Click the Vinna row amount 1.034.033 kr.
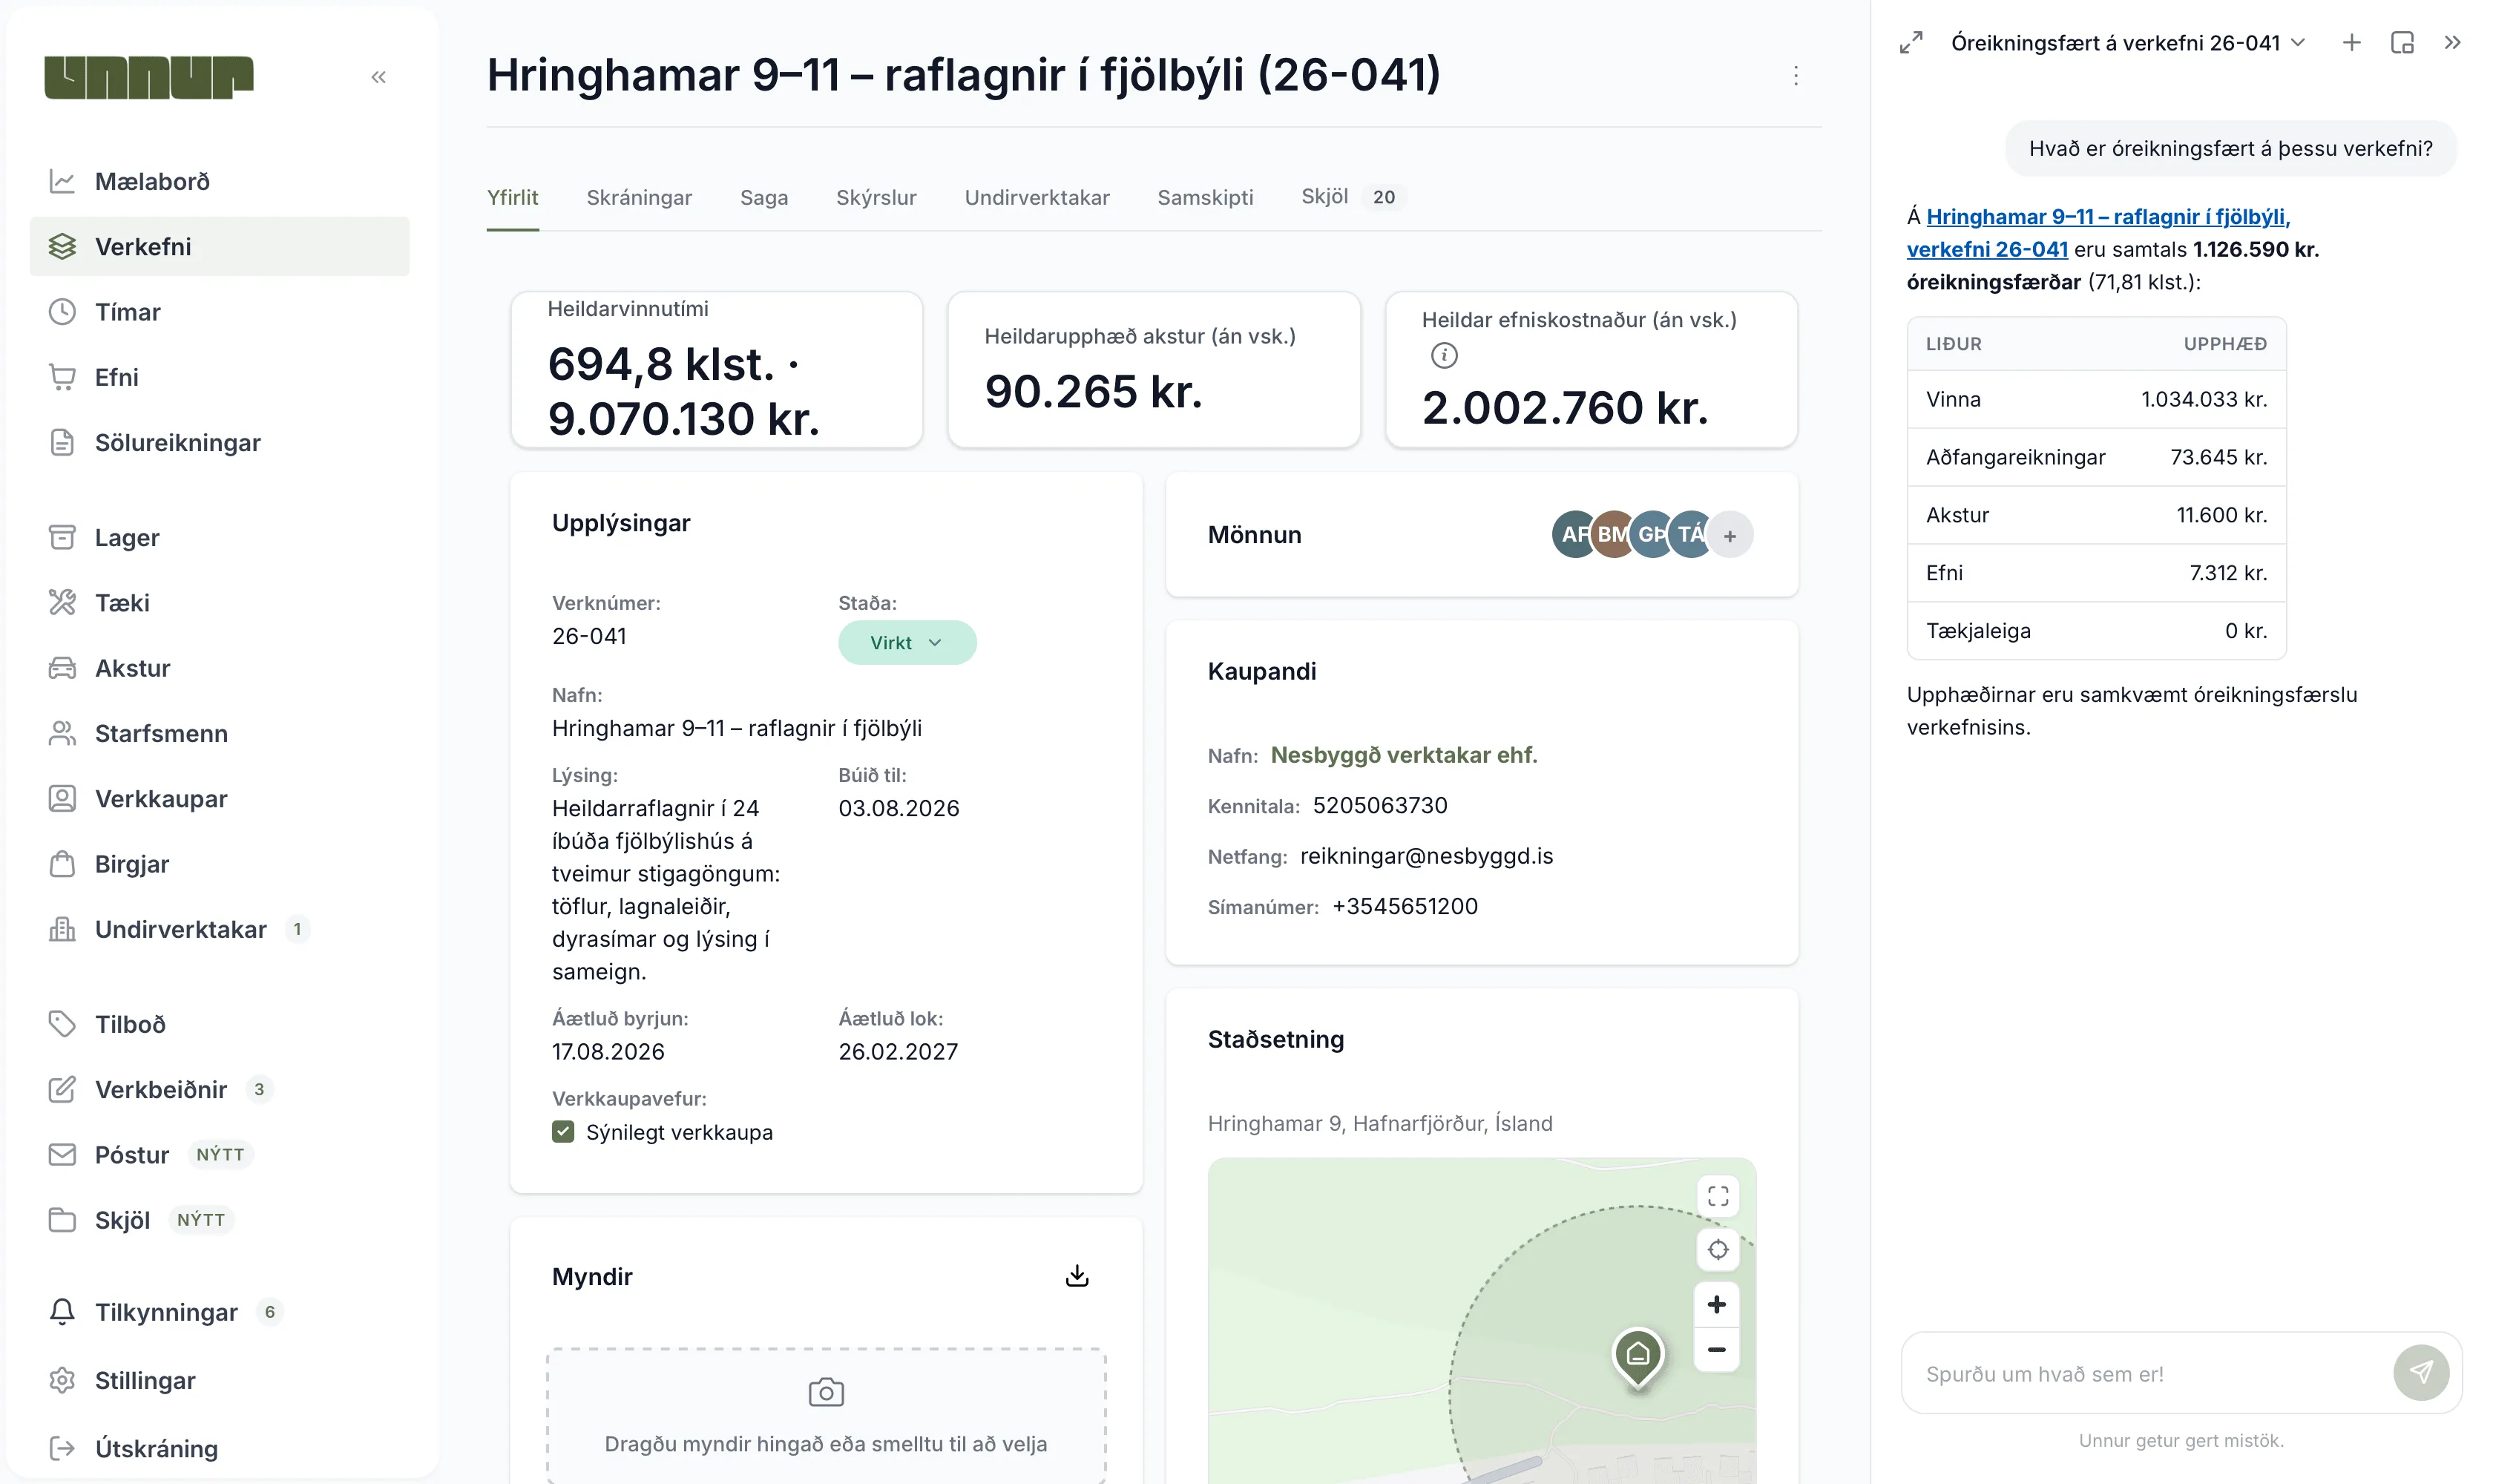Image resolution: width=2493 pixels, height=1484 pixels. (x=2203, y=400)
